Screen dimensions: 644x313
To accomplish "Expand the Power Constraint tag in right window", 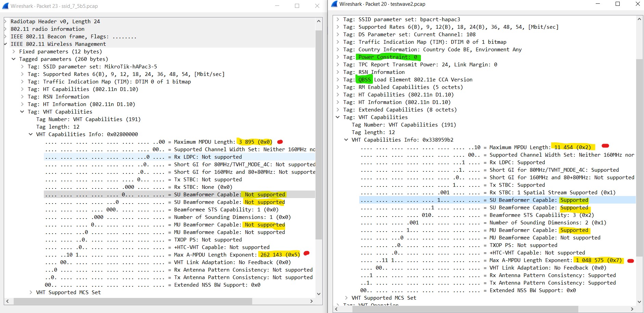I will coord(338,57).
